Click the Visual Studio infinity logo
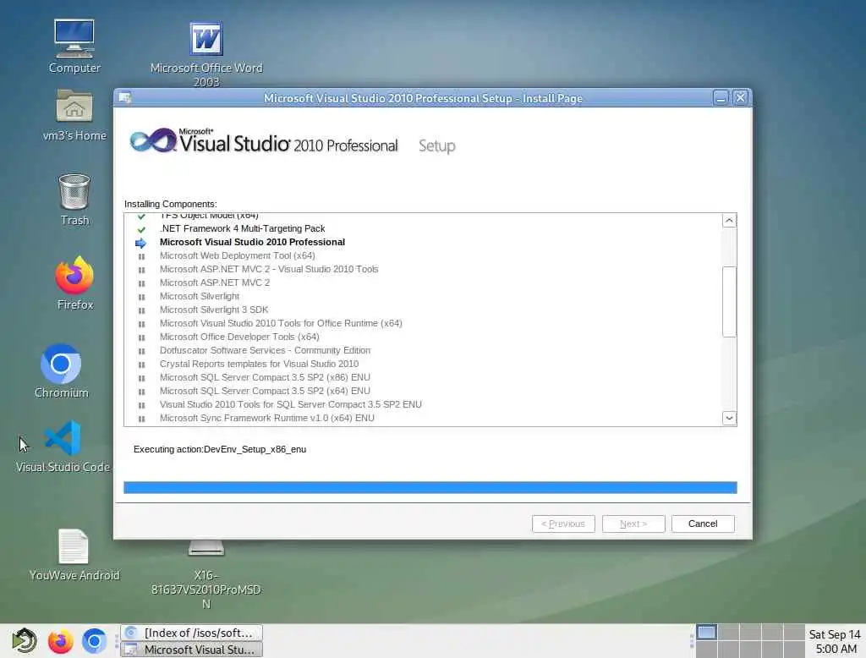866x658 pixels. coord(153,140)
